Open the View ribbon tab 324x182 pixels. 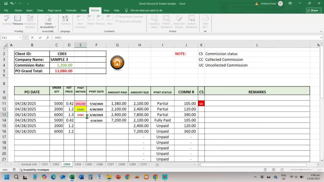click(x=106, y=10)
